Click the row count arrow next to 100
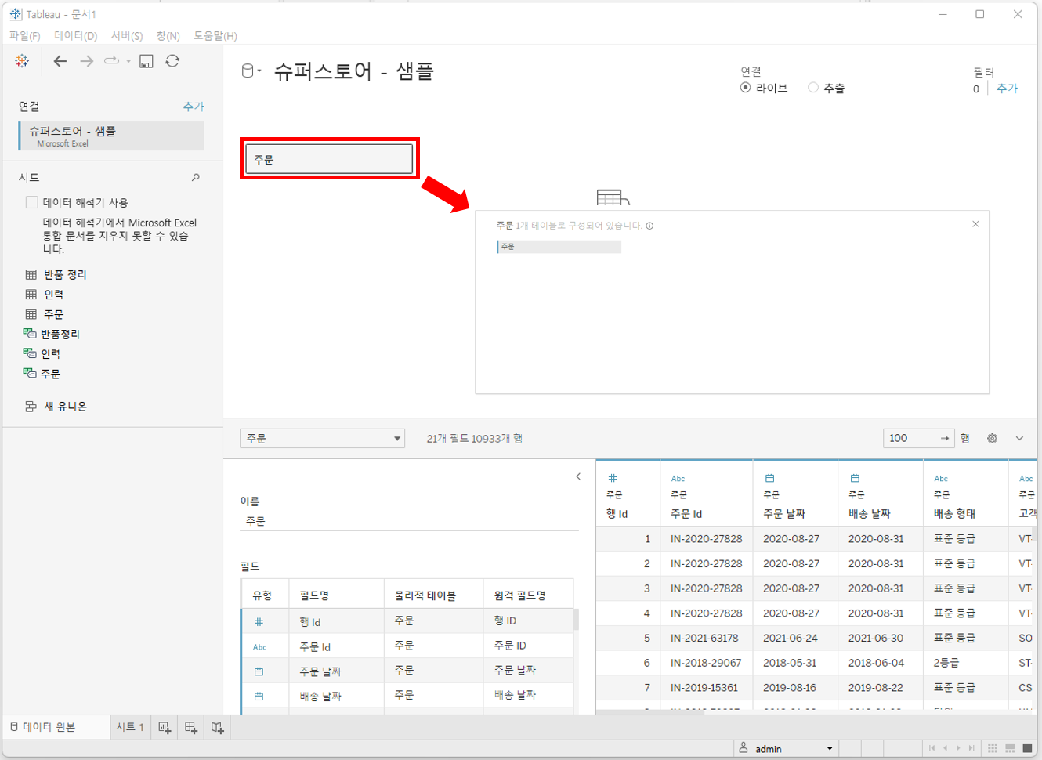1042x760 pixels. [x=945, y=439]
